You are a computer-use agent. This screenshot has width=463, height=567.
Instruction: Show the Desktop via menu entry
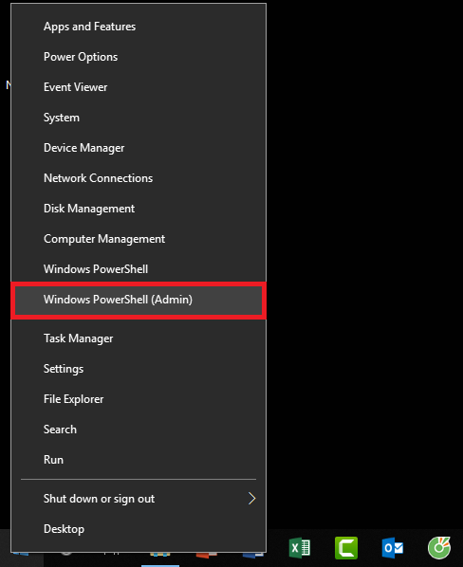tap(139, 529)
